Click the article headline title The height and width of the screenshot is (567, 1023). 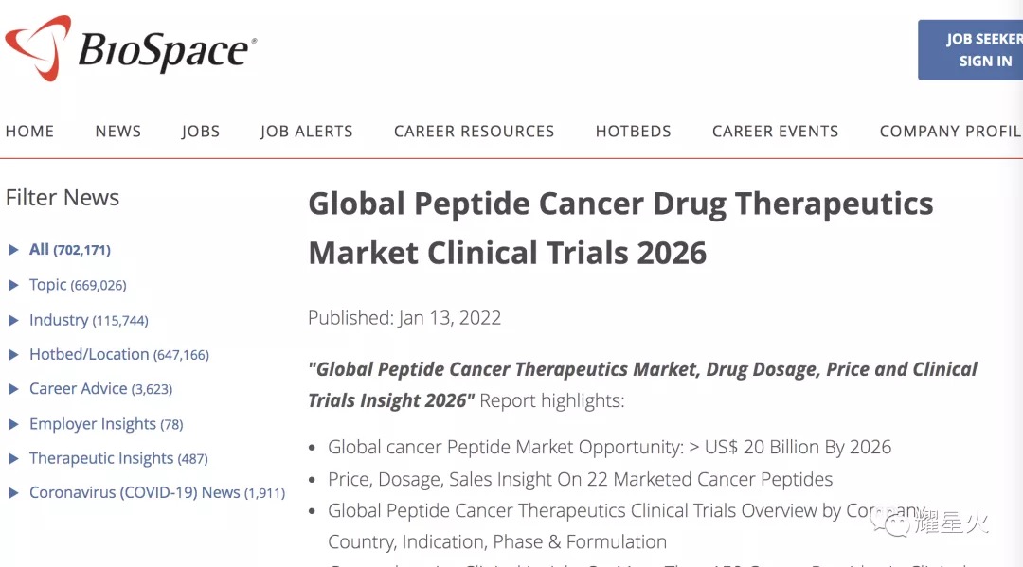[x=620, y=228]
